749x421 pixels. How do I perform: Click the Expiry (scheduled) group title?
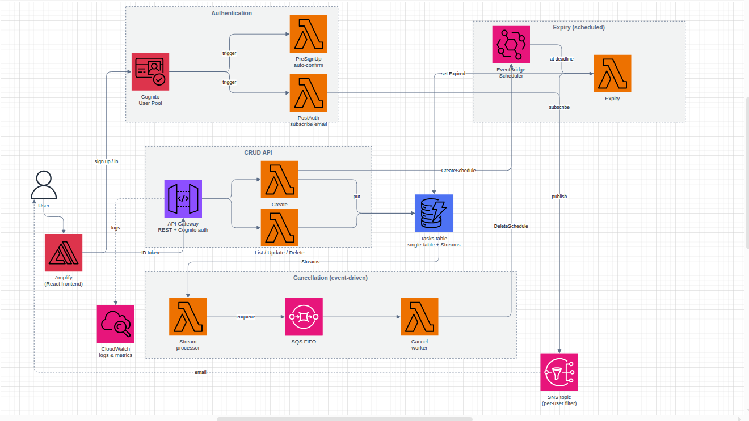pyautogui.click(x=579, y=27)
